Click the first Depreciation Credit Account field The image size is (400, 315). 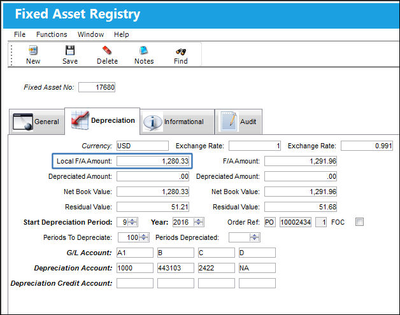[x=135, y=283]
